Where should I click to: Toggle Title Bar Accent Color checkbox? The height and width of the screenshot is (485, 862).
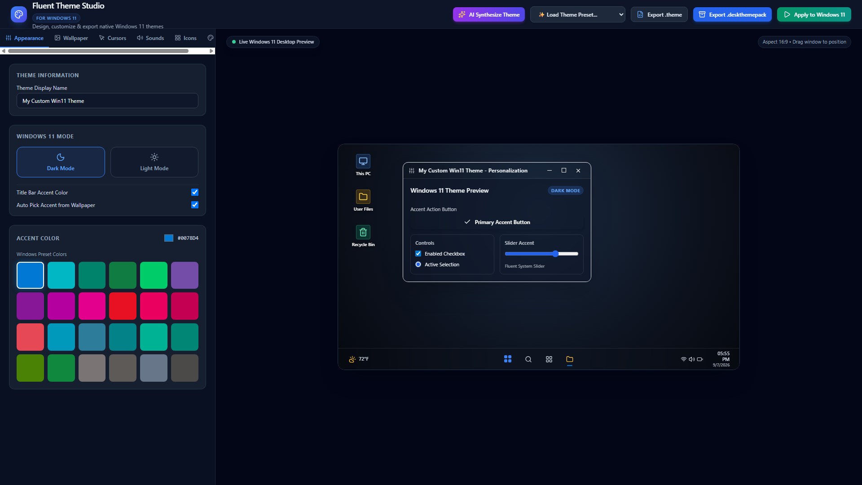(x=195, y=192)
